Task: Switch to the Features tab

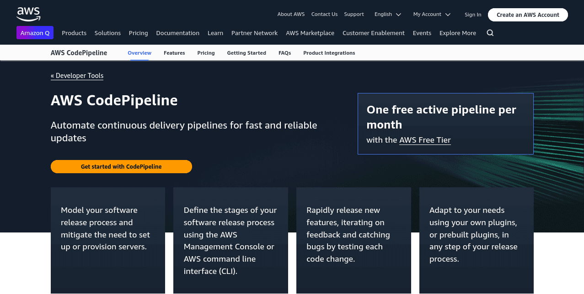Action: click(x=174, y=53)
